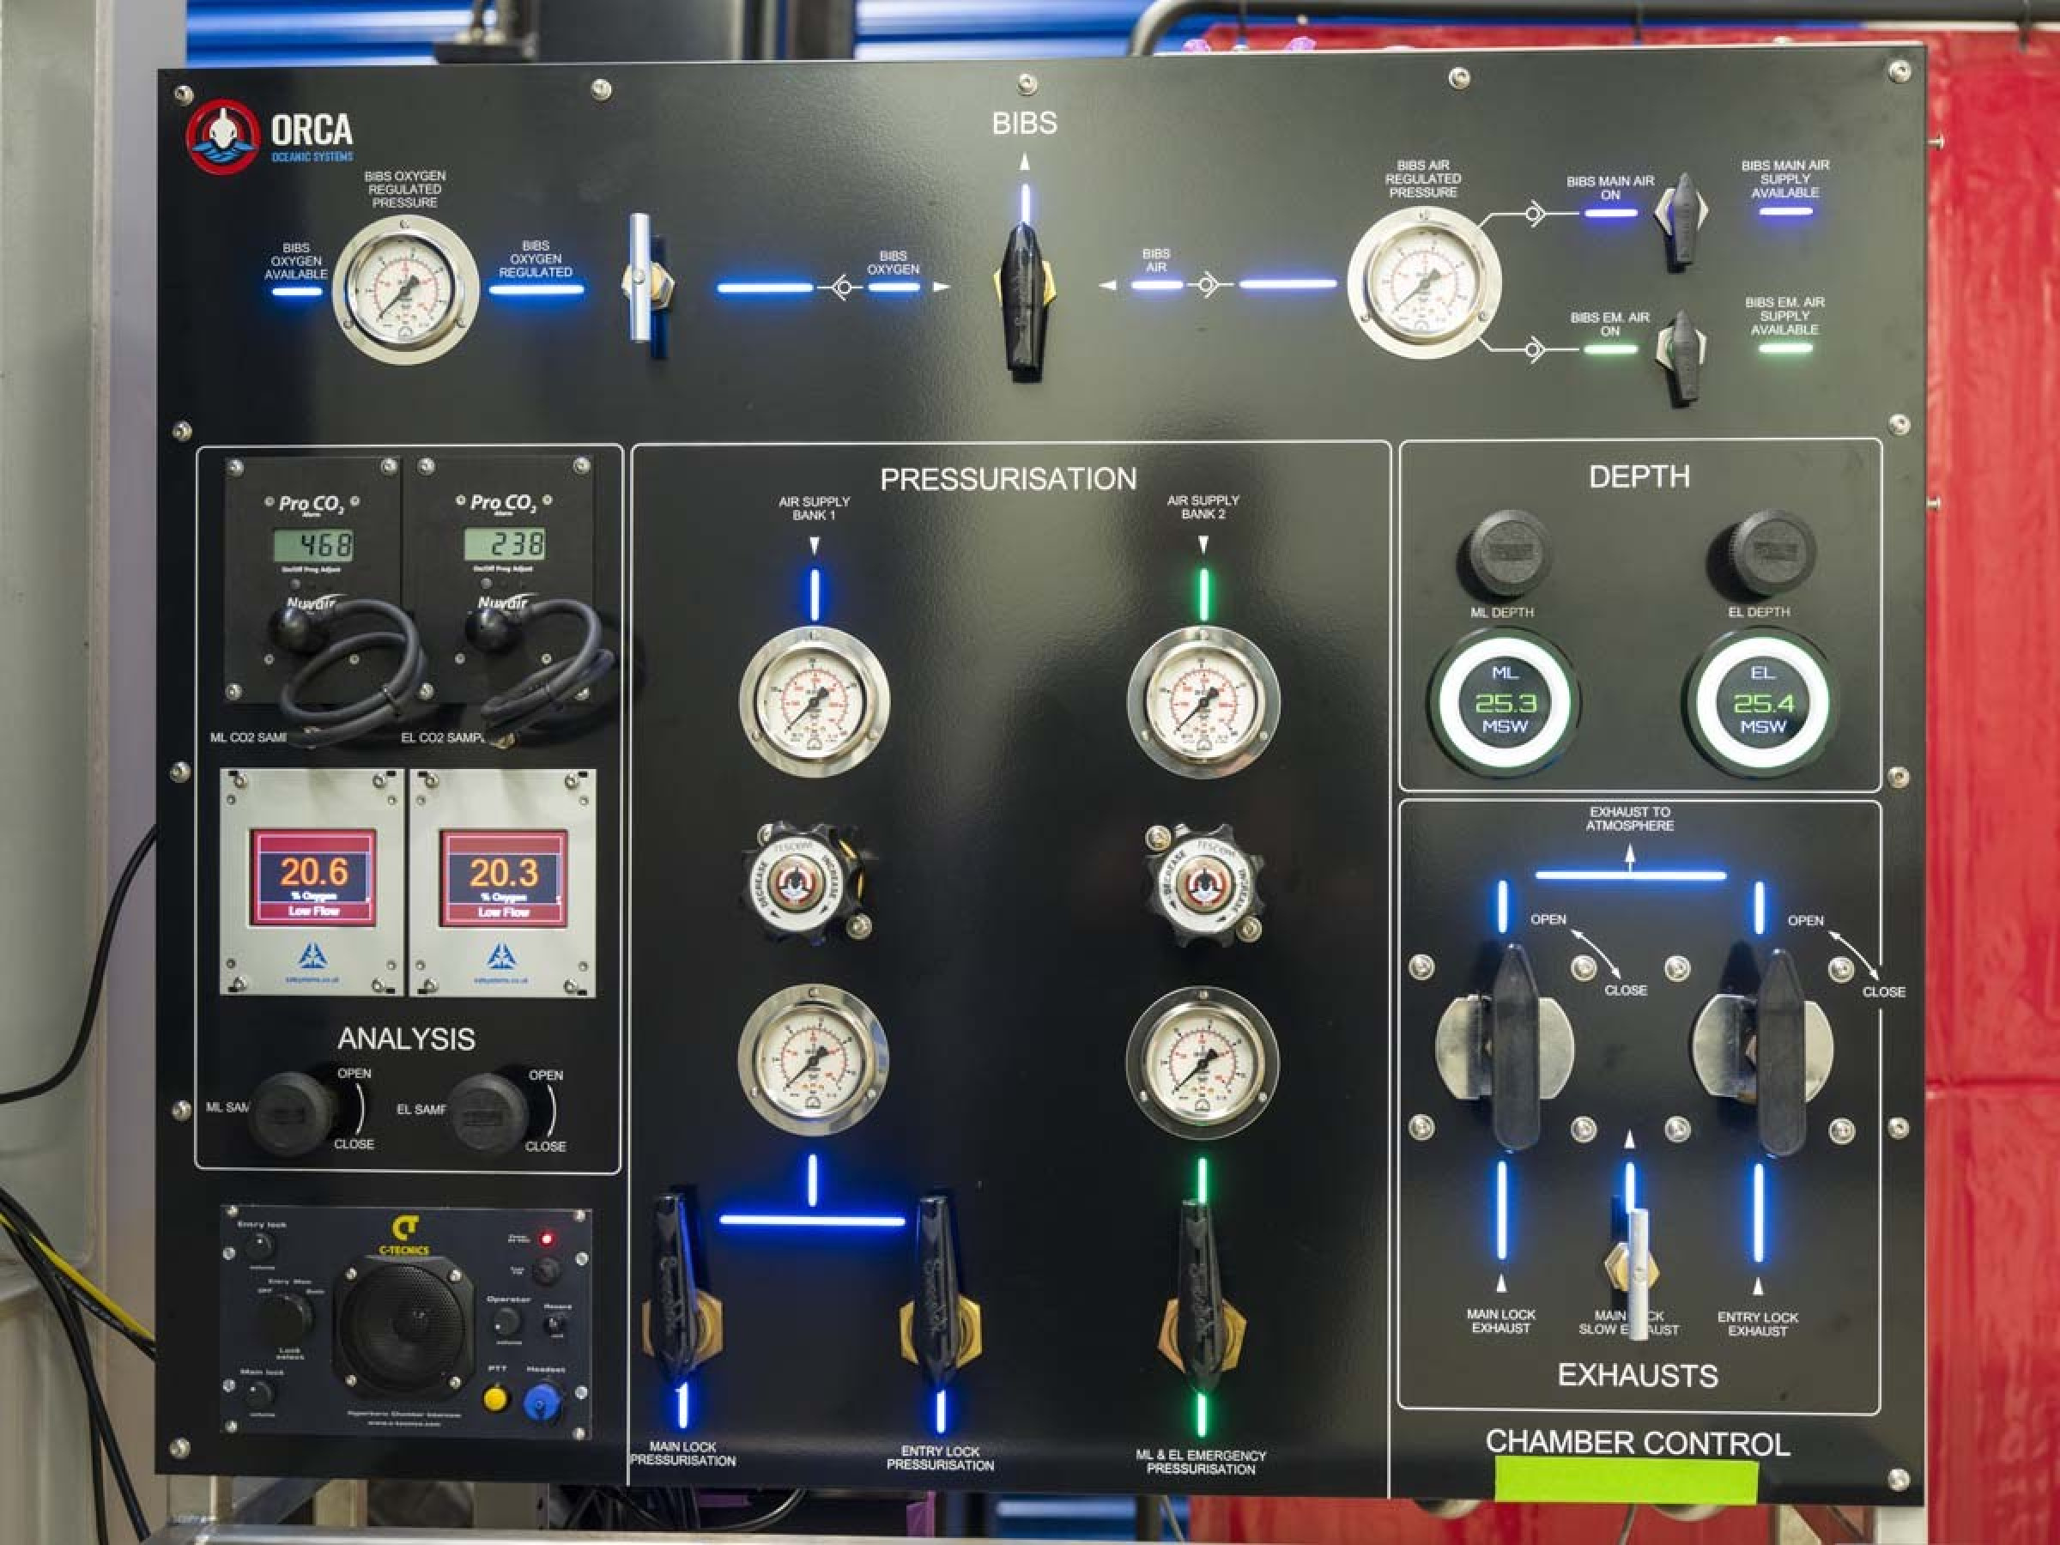This screenshot has width=2060, height=1545.
Task: Click the Air Supply Bank 2 regulator knob
Action: point(1203,883)
